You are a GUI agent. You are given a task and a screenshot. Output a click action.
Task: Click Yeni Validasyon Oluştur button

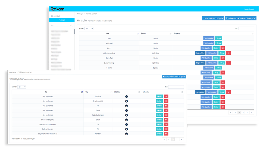[x=174, y=77]
